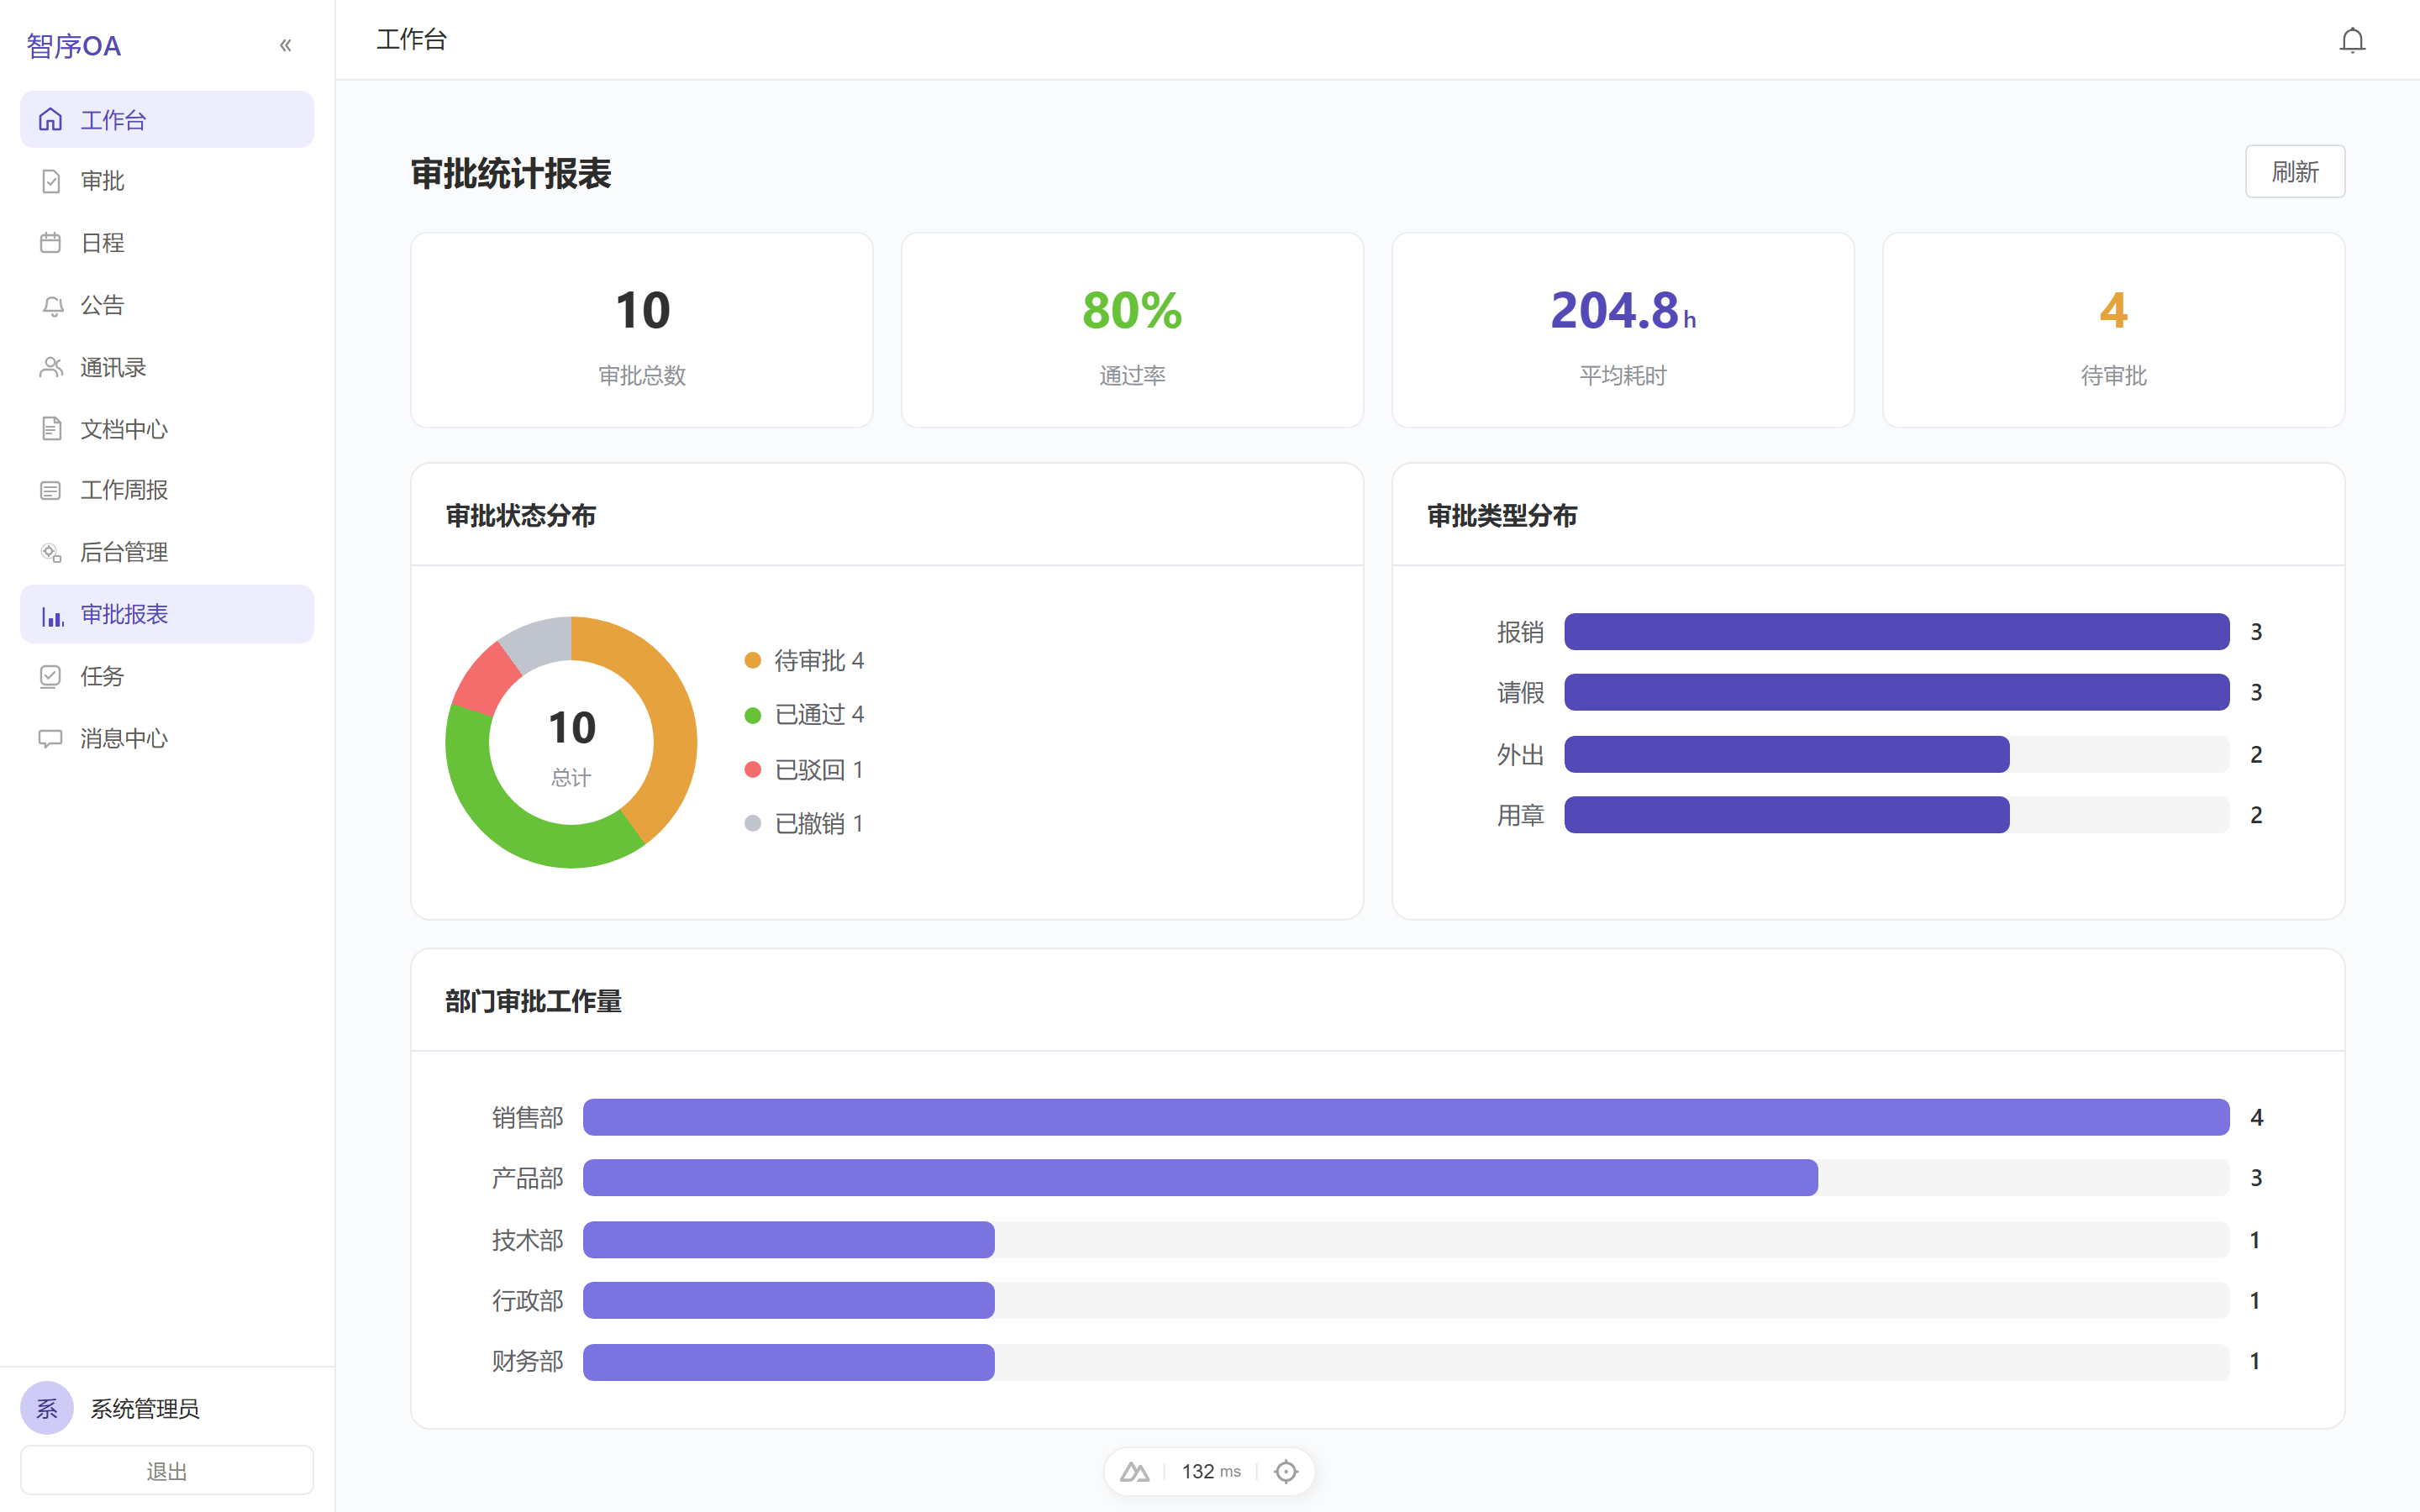Click the 已通过 4 legend label
2420x1512 pixels.
pyautogui.click(x=820, y=715)
